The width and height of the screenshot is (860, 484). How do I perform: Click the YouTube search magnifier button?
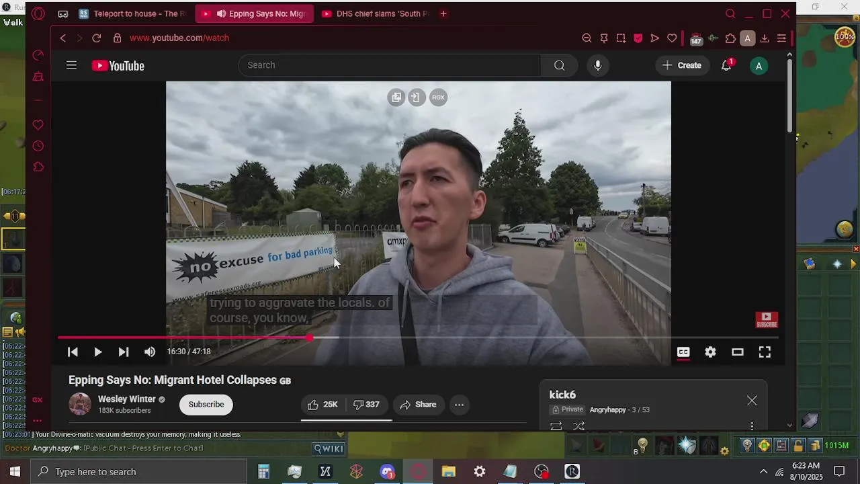559,65
